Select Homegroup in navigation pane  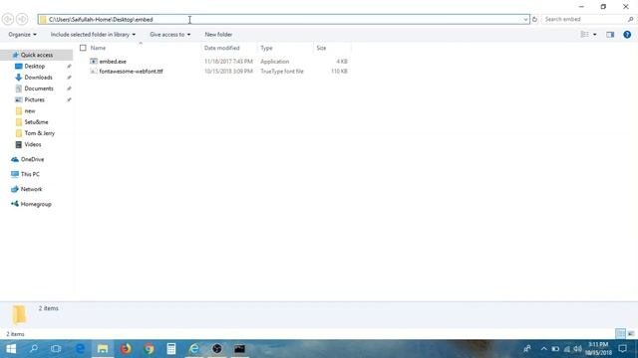[36, 204]
